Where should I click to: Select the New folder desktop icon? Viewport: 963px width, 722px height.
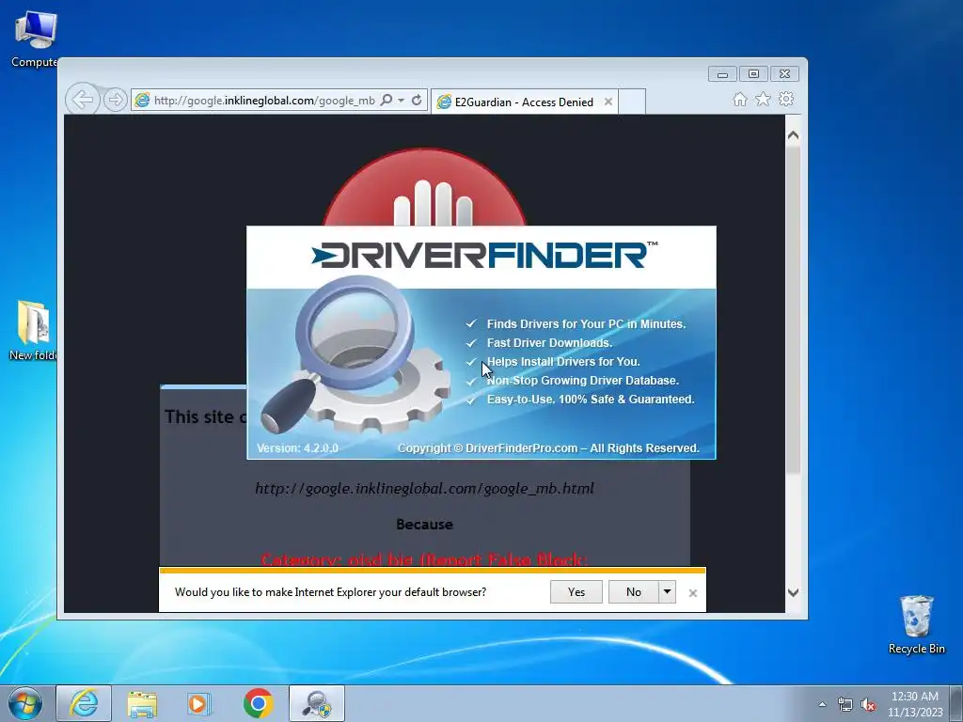pyautogui.click(x=33, y=330)
